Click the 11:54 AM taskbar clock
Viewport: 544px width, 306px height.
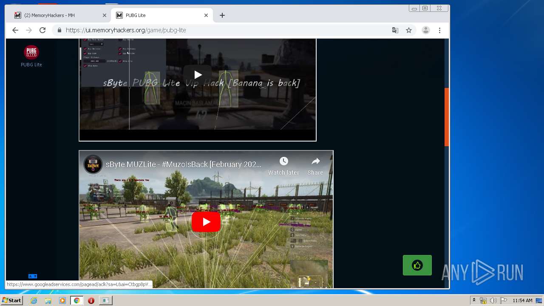point(522,300)
